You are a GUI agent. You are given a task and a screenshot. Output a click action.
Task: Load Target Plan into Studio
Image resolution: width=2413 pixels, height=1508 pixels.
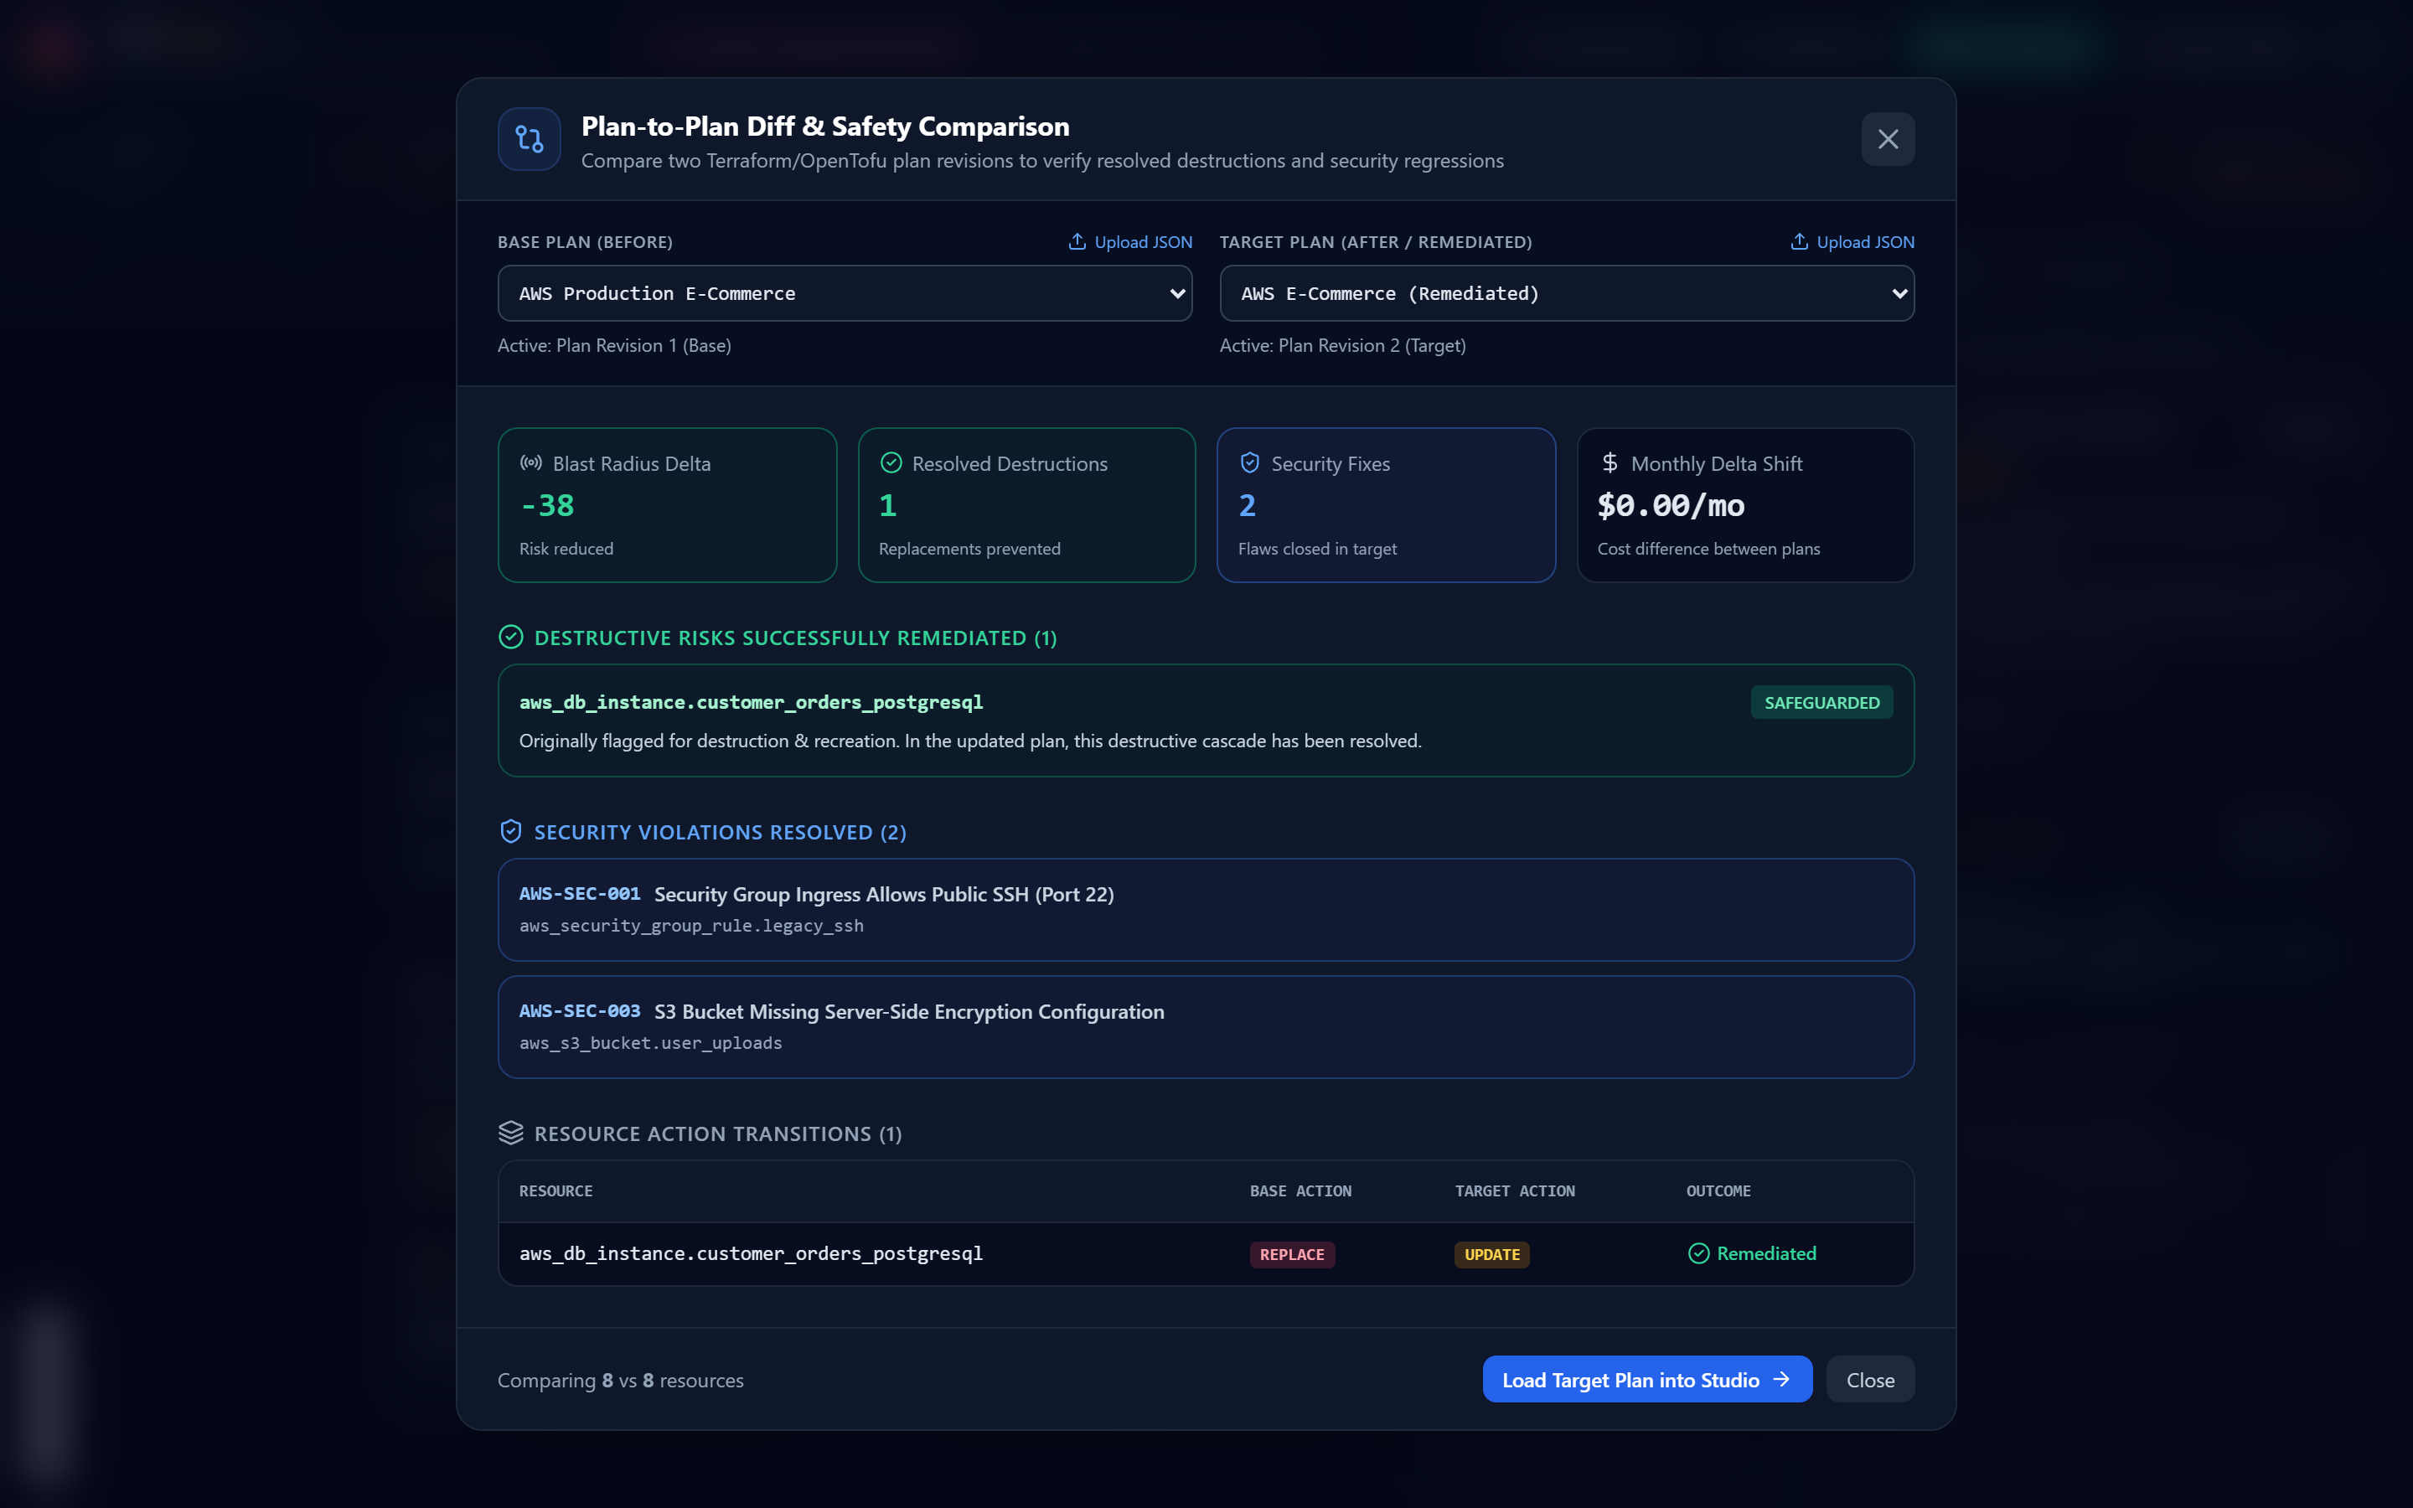(1647, 1379)
